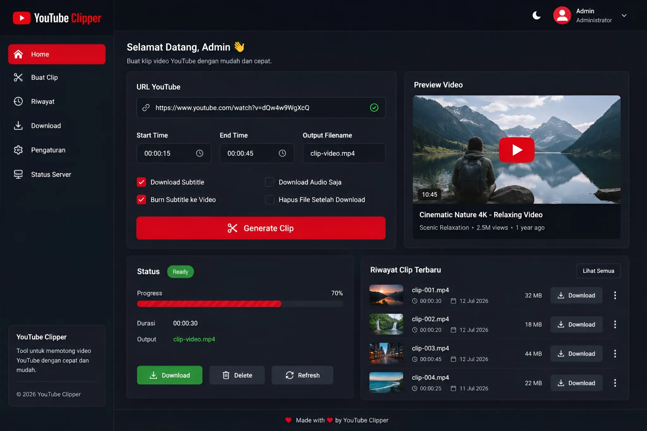Click the 11 Jul 2026 date
The height and width of the screenshot is (431, 647).
(474, 388)
